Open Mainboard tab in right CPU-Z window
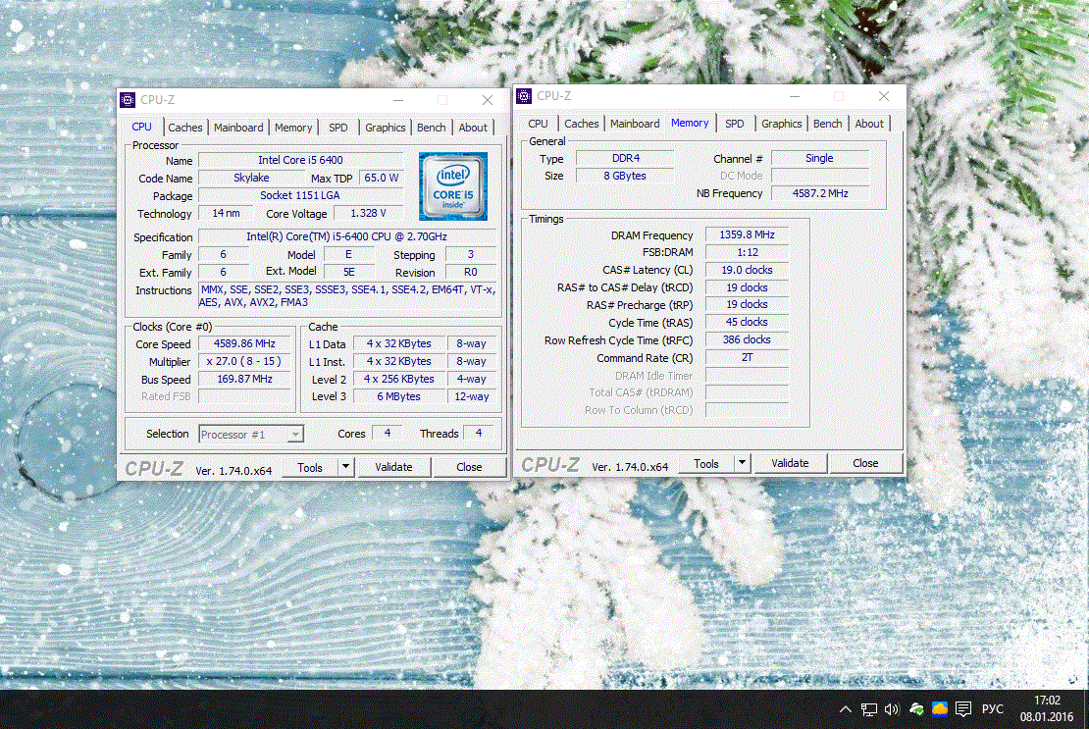Viewport: 1089px width, 729px height. point(635,124)
